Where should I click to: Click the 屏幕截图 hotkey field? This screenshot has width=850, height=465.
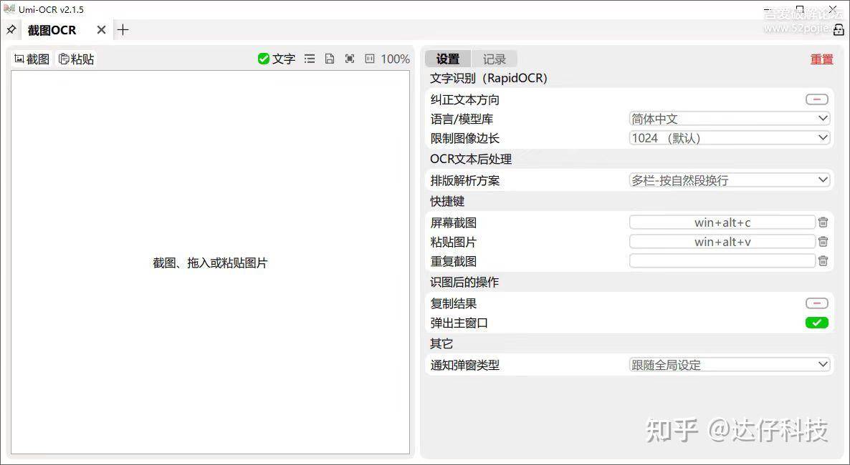[x=722, y=222]
